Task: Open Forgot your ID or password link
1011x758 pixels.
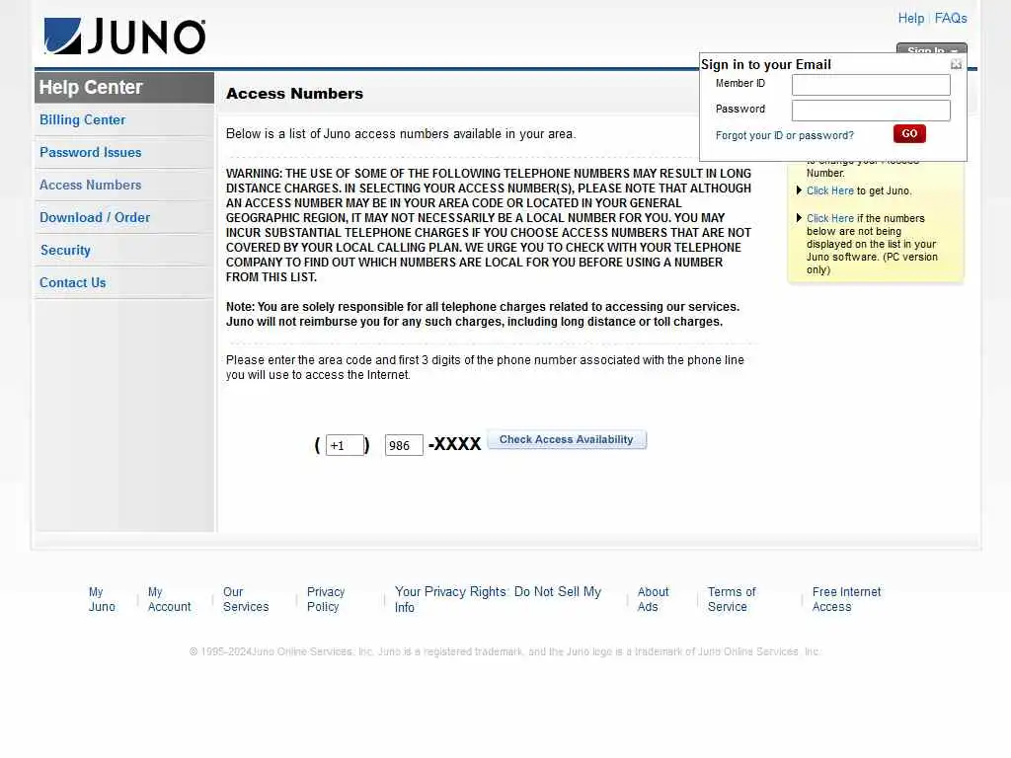Action: [x=784, y=135]
